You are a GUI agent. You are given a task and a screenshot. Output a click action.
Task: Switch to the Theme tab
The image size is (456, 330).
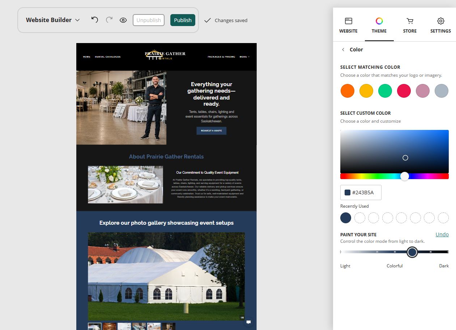click(x=379, y=26)
